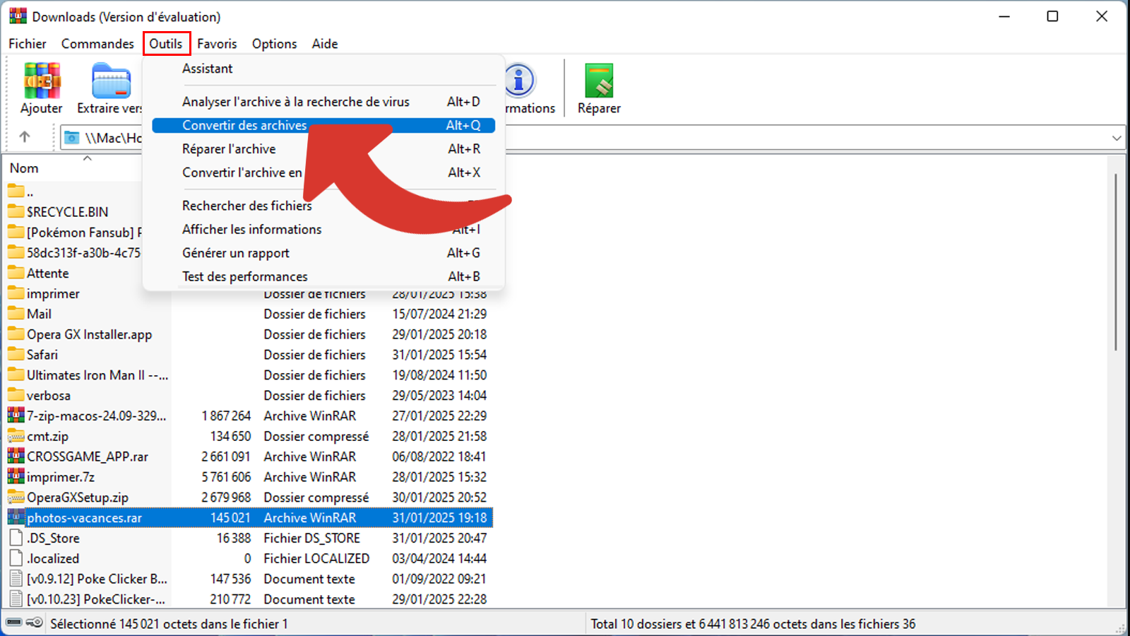Click the CROSSGAME_APP.rar archive icon
1130x636 pixels.
point(16,457)
